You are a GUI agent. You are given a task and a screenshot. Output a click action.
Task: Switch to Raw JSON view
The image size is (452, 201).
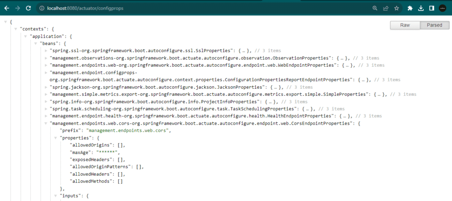click(x=405, y=25)
